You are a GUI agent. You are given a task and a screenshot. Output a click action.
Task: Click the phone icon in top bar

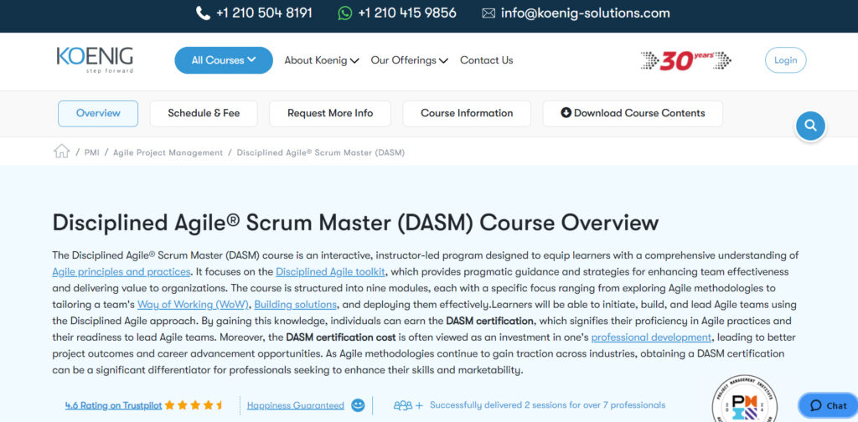[203, 13]
